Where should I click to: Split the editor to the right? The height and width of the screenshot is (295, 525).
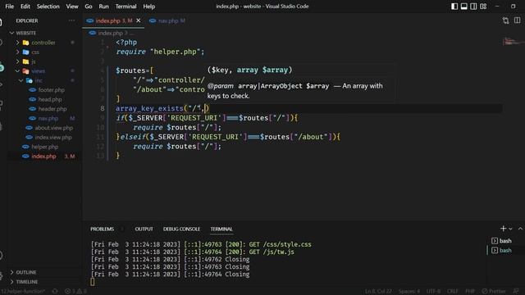pyautogui.click(x=518, y=20)
